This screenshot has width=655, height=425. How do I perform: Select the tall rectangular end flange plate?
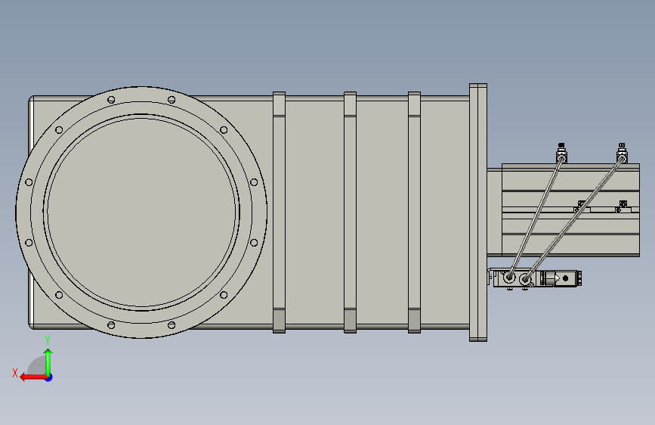[x=478, y=212]
